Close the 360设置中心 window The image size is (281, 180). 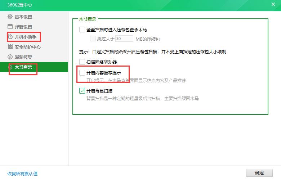pos(273,4)
